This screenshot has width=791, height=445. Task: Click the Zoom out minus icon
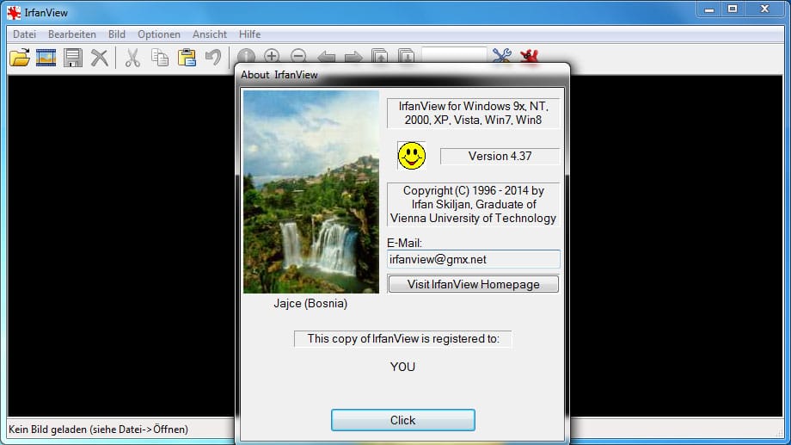pyautogui.click(x=298, y=56)
